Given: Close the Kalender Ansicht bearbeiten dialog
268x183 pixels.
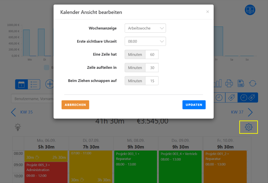Looking at the screenshot, I should (207, 12).
